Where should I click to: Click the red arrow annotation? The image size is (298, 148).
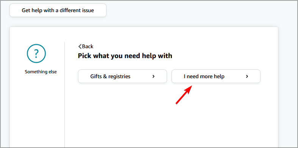pyautogui.click(x=184, y=95)
